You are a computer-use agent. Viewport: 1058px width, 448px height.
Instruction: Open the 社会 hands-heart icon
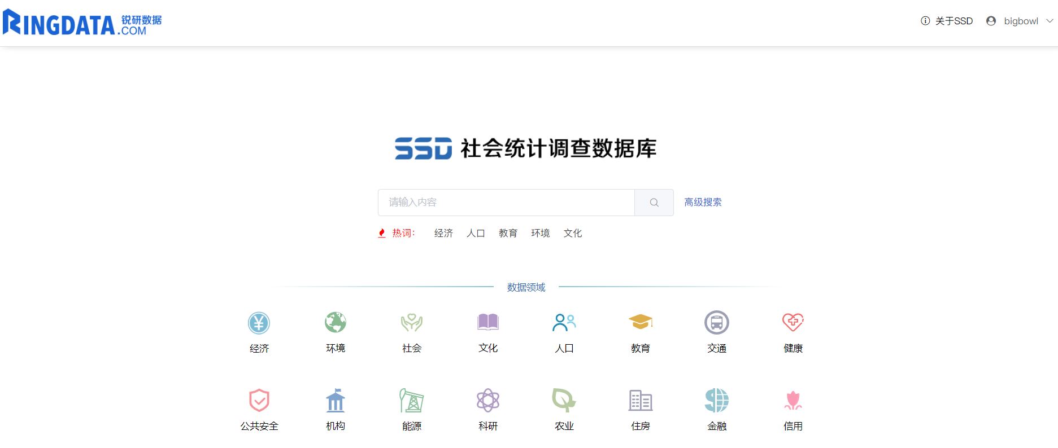412,322
